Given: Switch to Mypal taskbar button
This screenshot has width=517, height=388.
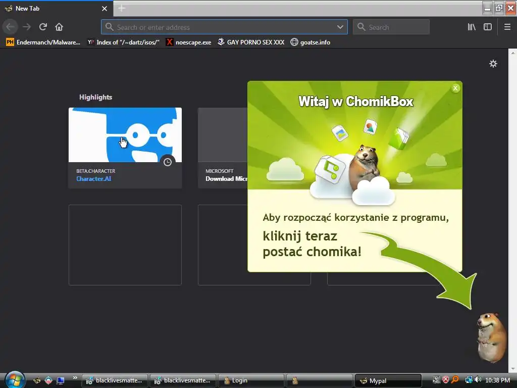Looking at the screenshot, I should coord(388,380).
